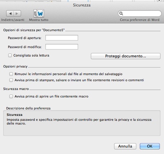The image size is (164, 154).
Task: Click the forward arrow button
Action: coord(17,14)
